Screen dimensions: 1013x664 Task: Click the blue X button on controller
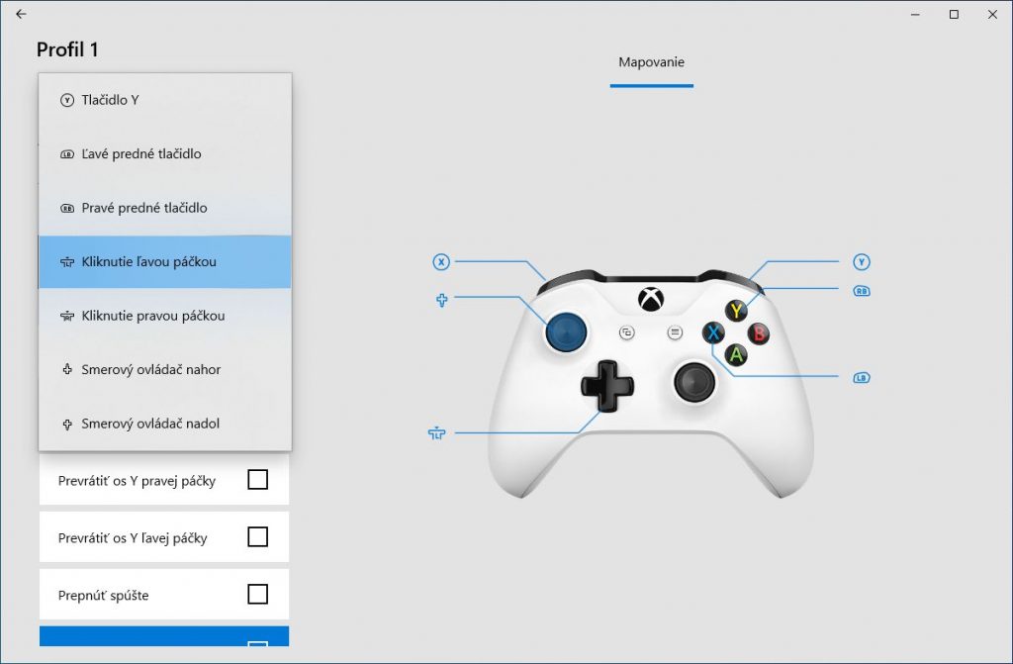(x=713, y=333)
